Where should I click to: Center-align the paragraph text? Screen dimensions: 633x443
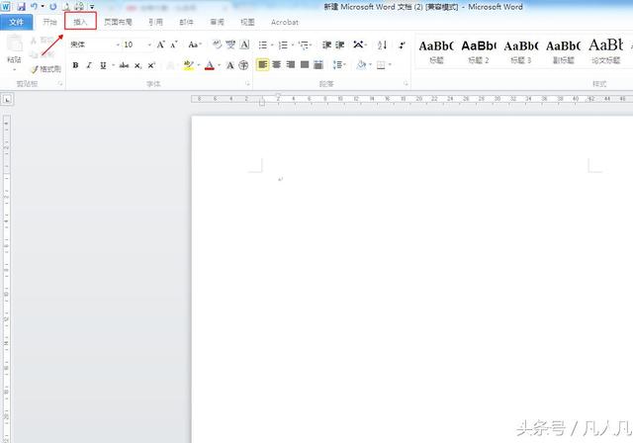click(x=277, y=65)
